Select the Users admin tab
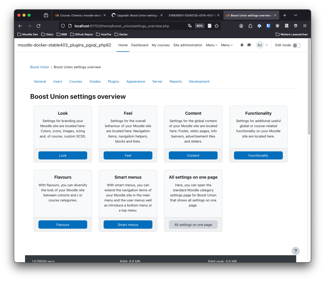 click(x=58, y=81)
